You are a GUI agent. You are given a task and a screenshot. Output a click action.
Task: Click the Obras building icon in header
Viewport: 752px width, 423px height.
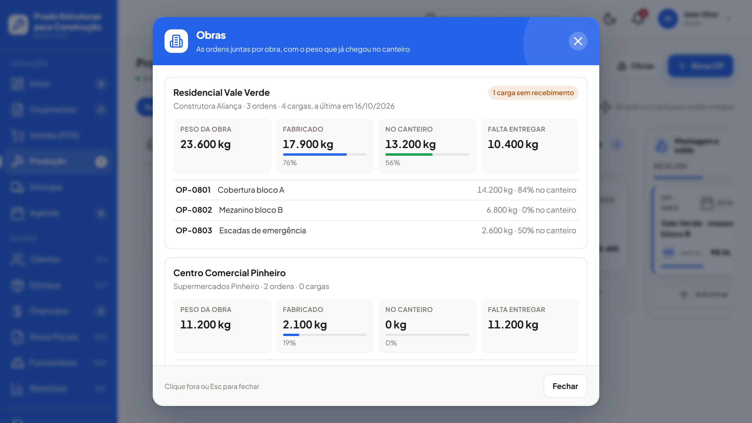(x=176, y=41)
